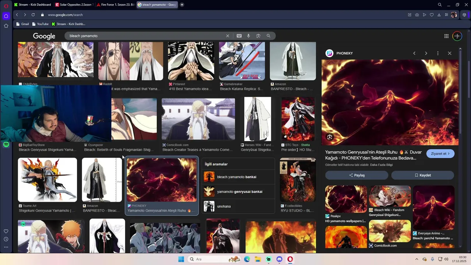The width and height of the screenshot is (471, 265).
Task: Show previous image in preview panel
Action: tap(414, 53)
